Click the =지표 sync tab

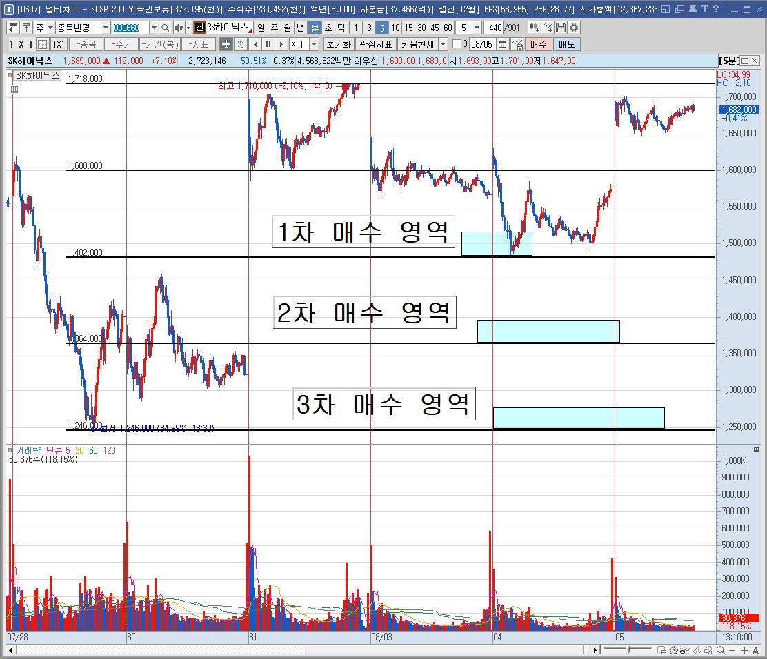[x=199, y=45]
